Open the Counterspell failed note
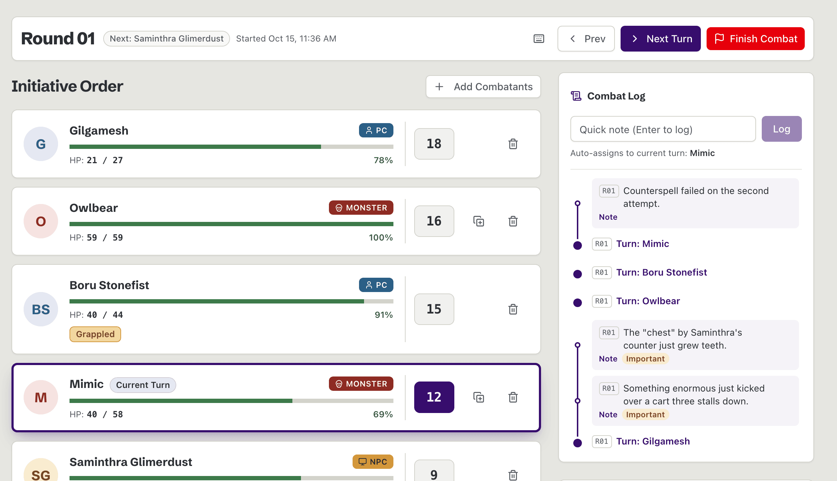 695,203
